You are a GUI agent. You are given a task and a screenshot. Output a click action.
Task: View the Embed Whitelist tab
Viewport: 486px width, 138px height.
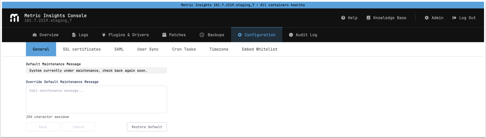260,49
